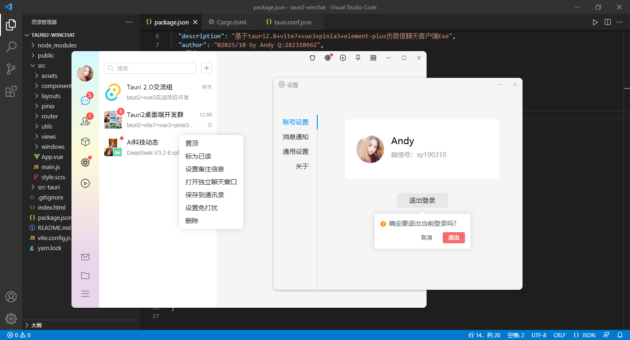The height and width of the screenshot is (340, 630).
Task: Click the 搜索 search input field
Action: (150, 68)
